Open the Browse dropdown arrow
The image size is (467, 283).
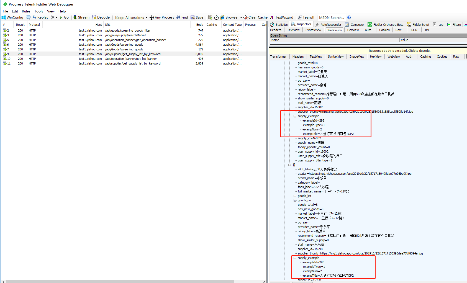click(x=241, y=17)
